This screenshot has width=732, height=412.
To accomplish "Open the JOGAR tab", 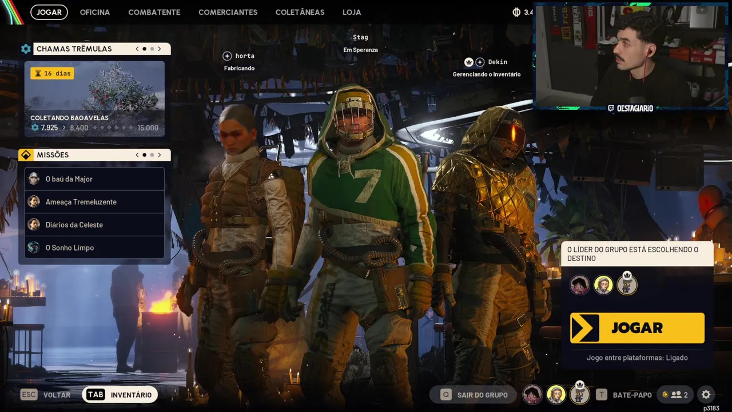I will 49,12.
